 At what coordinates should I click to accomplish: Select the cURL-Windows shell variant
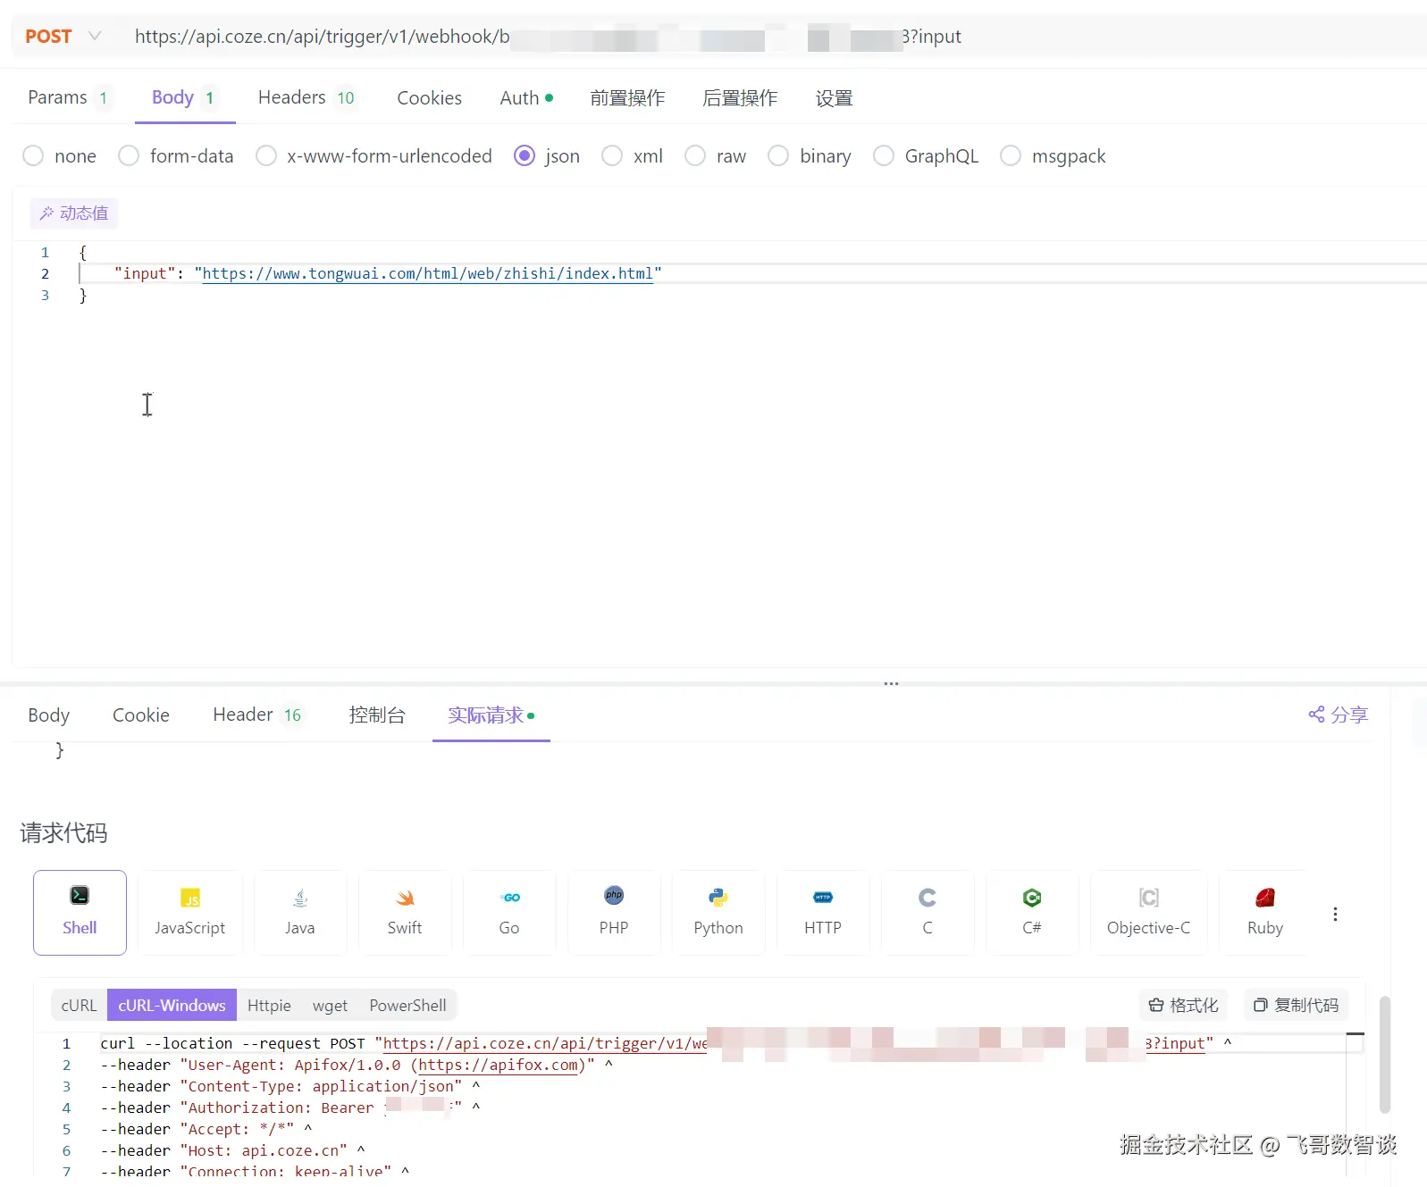coord(172,1006)
